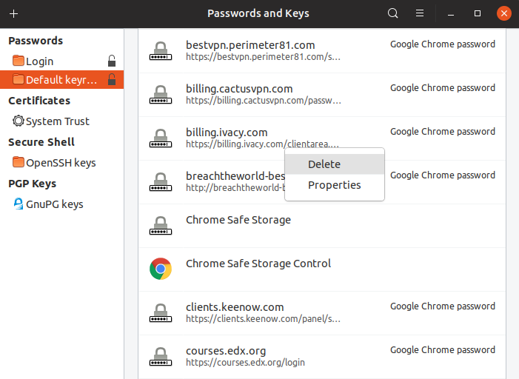Click Google Chrome password label for clients.keenow.com
The width and height of the screenshot is (519, 379).
pyautogui.click(x=443, y=306)
